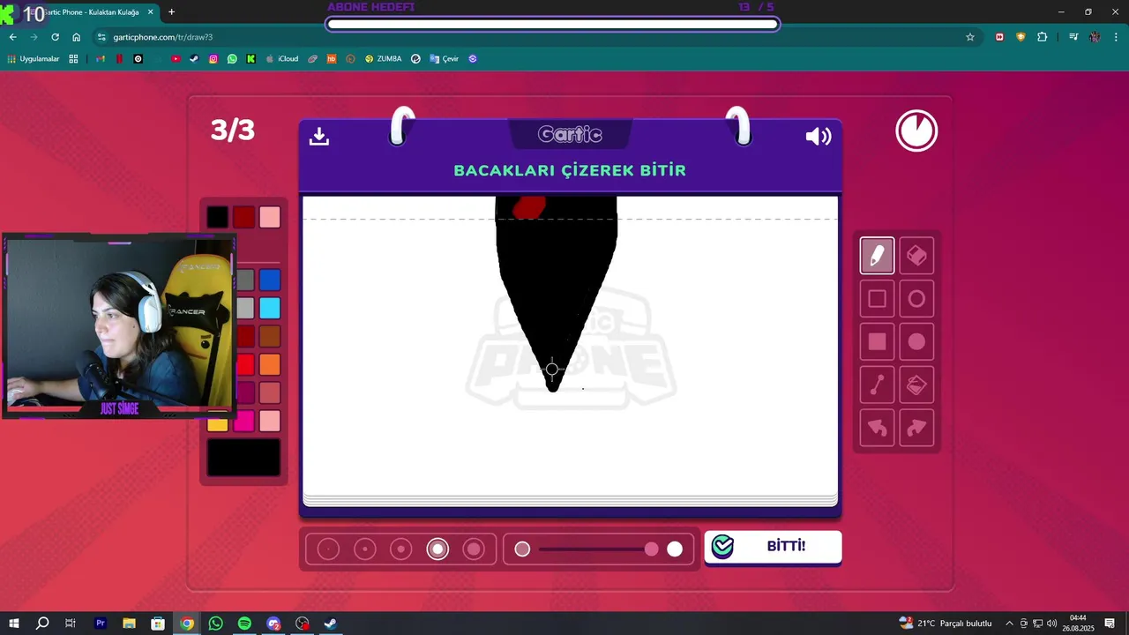
Task: Open the Chrome profile avatar
Action: coord(1095,37)
